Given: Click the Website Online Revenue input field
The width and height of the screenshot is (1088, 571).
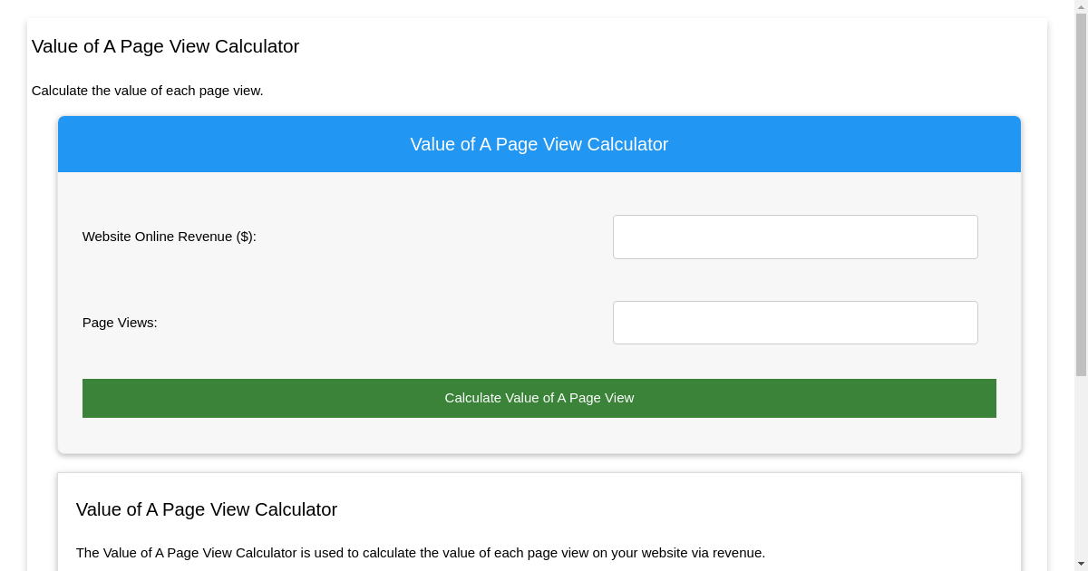Looking at the screenshot, I should point(795,237).
